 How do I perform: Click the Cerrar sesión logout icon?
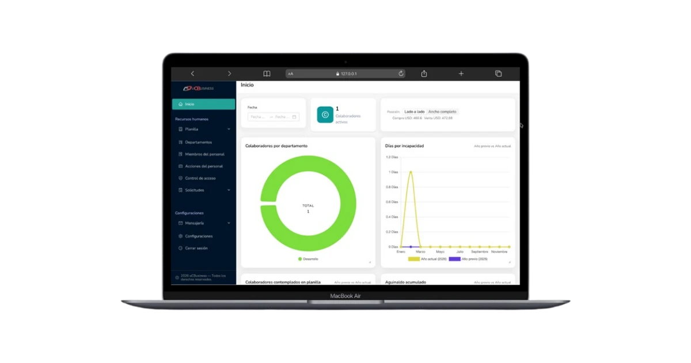tap(181, 248)
